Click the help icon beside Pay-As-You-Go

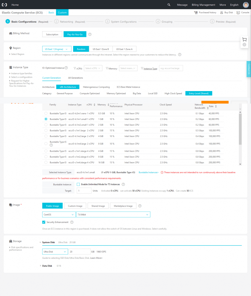tap(89, 34)
